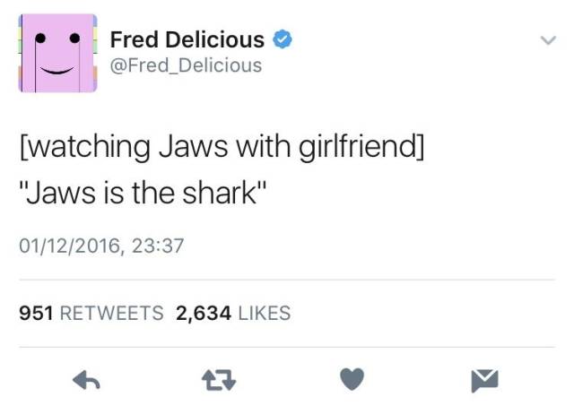
Task: Click the @Fred_Delicious handle
Action: tap(186, 65)
